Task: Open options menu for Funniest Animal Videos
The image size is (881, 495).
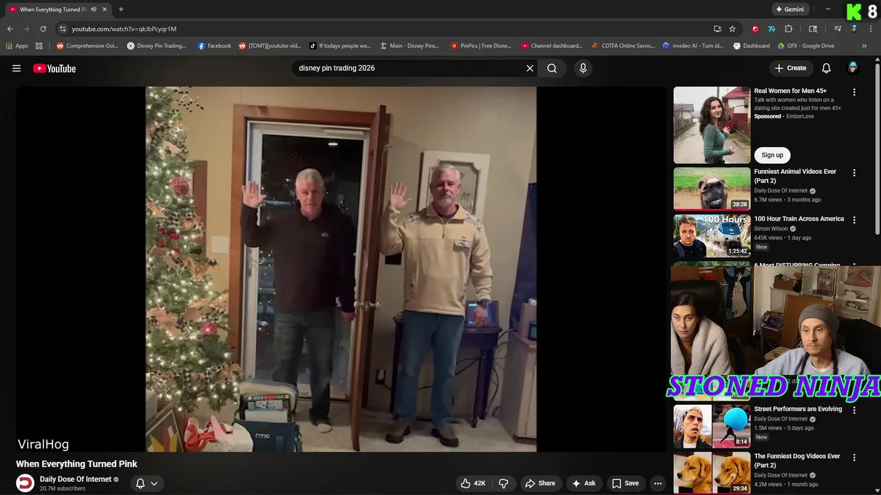Action: (x=854, y=173)
